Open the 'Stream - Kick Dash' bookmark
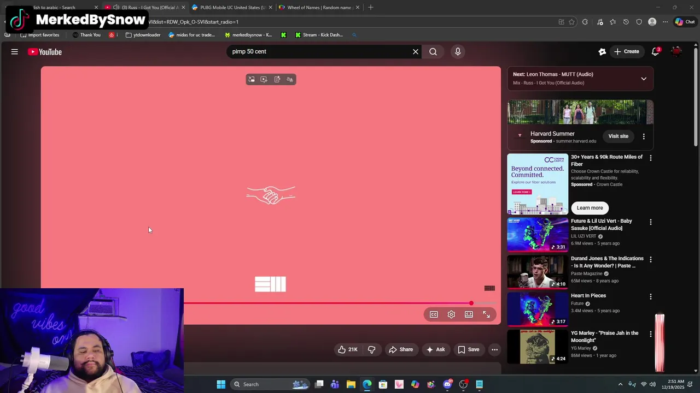This screenshot has height=393, width=700. (x=319, y=35)
